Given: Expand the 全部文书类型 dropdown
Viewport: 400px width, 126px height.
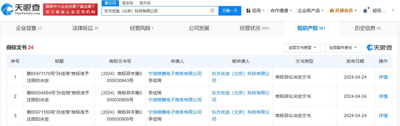Looking at the screenshot, I should [302, 48].
